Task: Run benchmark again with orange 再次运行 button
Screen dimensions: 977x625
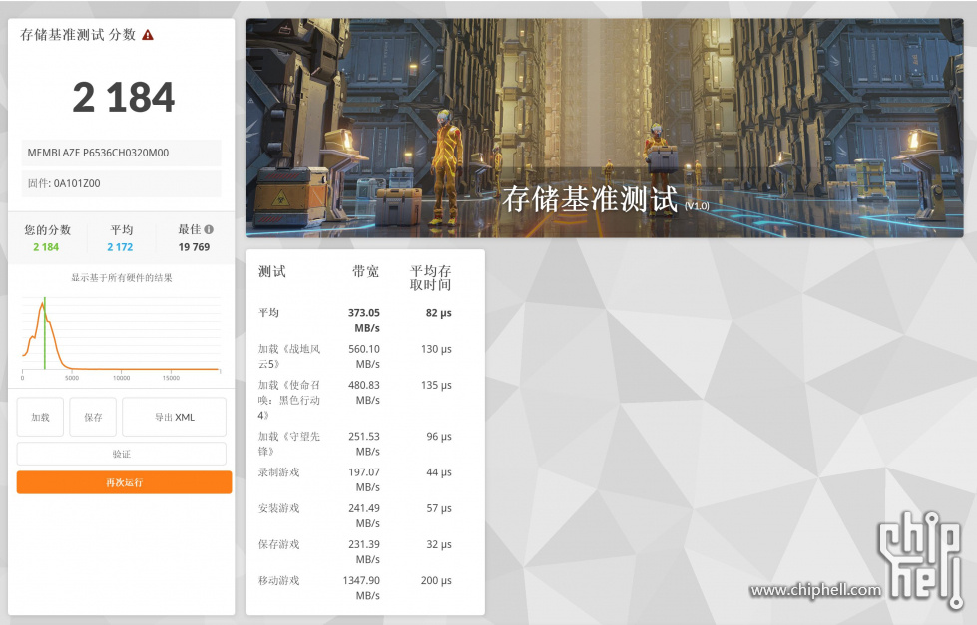Action: click(x=124, y=482)
